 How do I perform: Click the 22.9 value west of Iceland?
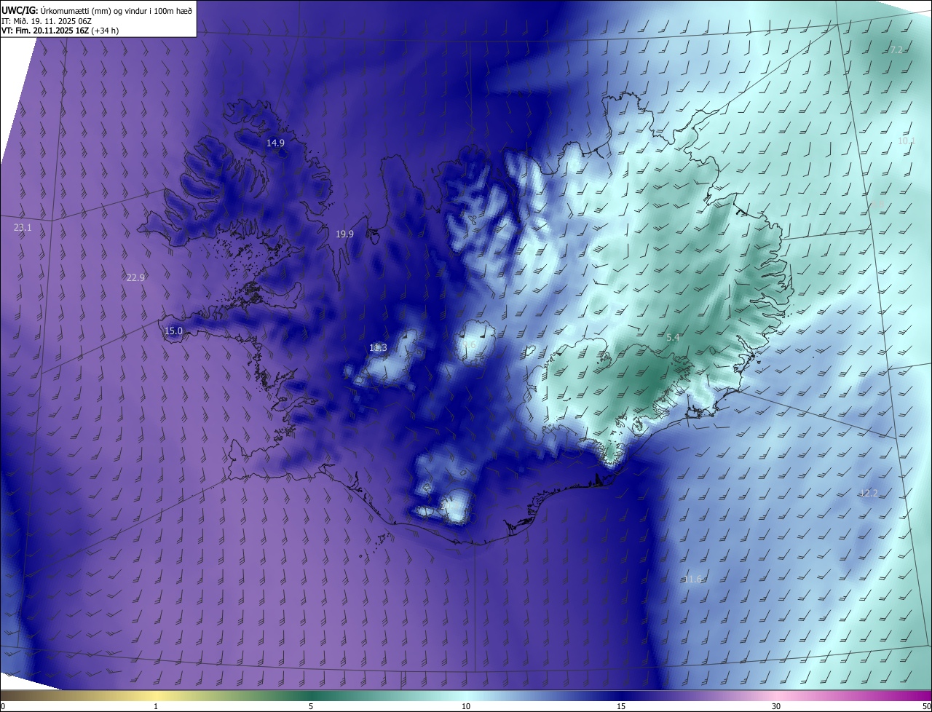click(135, 277)
